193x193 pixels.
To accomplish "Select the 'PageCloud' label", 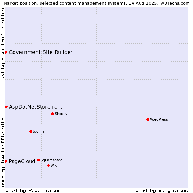I will click(x=22, y=161).
